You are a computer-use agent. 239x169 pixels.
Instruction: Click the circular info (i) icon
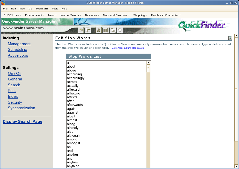point(120,30)
